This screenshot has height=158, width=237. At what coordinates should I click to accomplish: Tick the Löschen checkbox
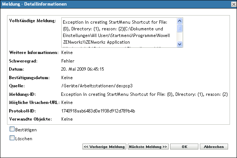12,139
